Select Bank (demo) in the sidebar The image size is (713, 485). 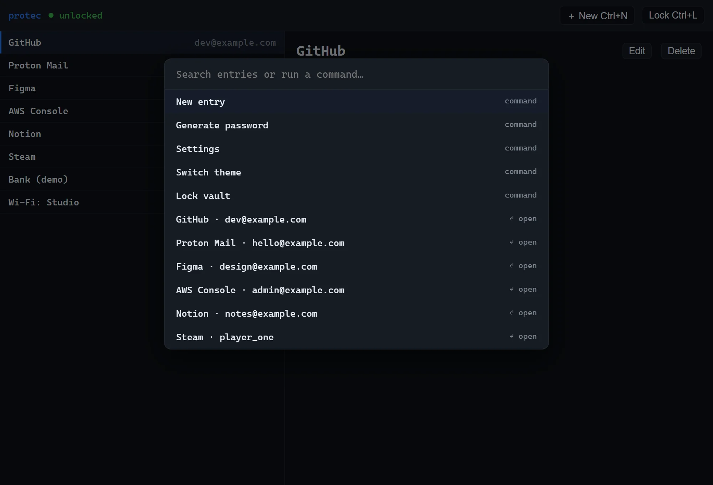pos(82,179)
